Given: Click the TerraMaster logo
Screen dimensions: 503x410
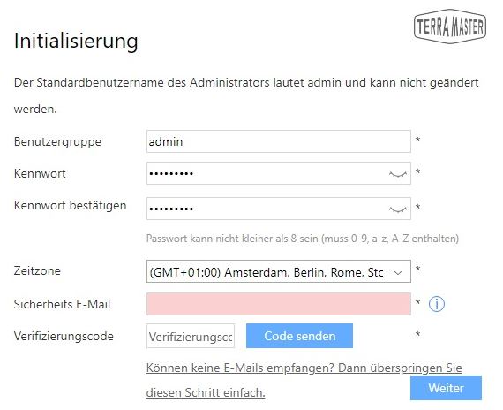Looking at the screenshot, I should point(450,26).
